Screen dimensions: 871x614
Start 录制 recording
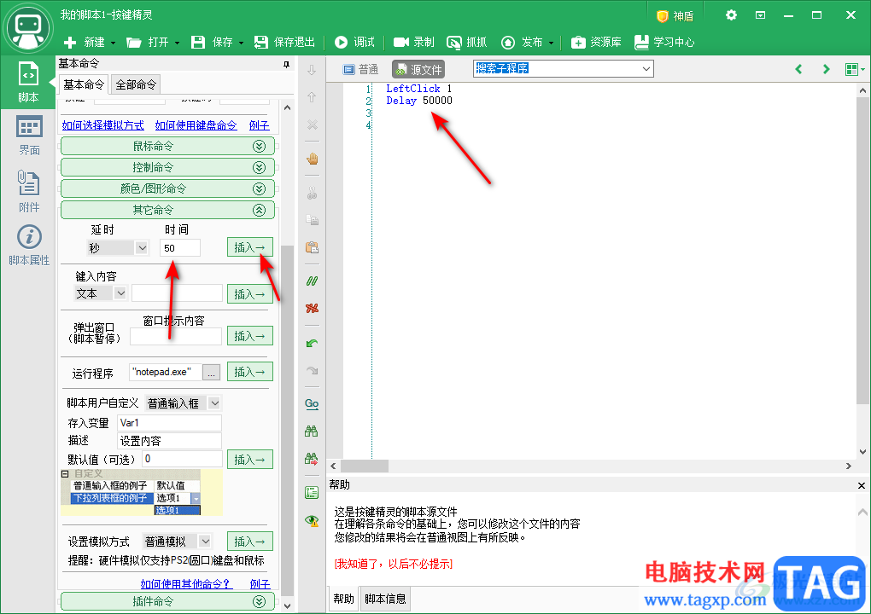click(414, 42)
